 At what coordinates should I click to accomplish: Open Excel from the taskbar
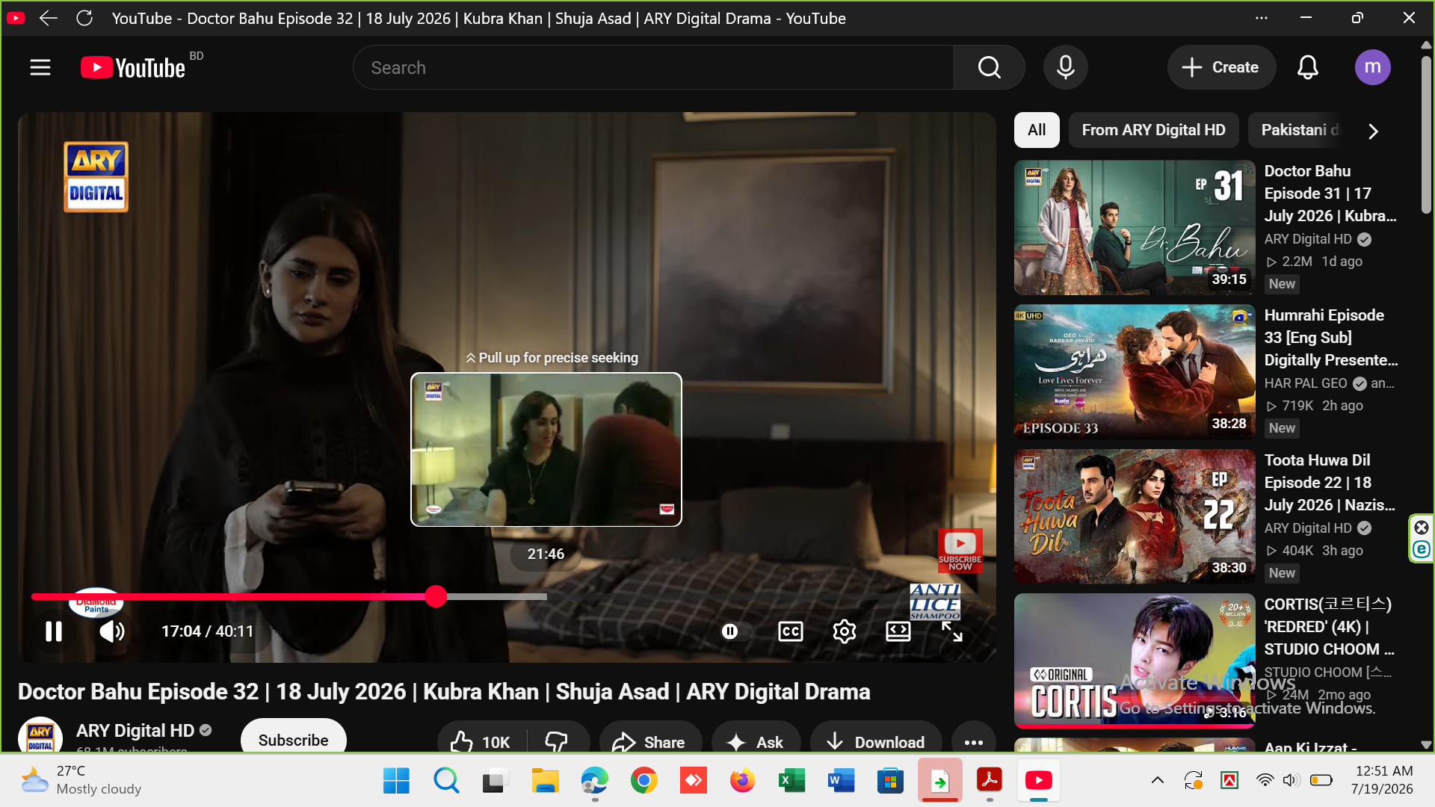point(791,781)
